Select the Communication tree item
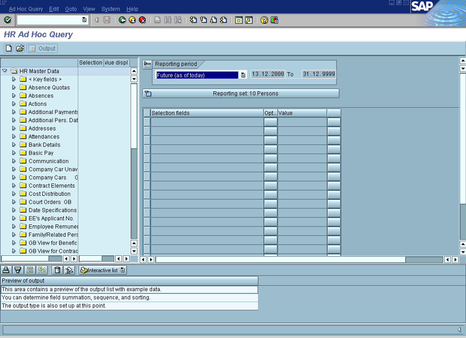This screenshot has height=338, width=466. tap(48, 161)
